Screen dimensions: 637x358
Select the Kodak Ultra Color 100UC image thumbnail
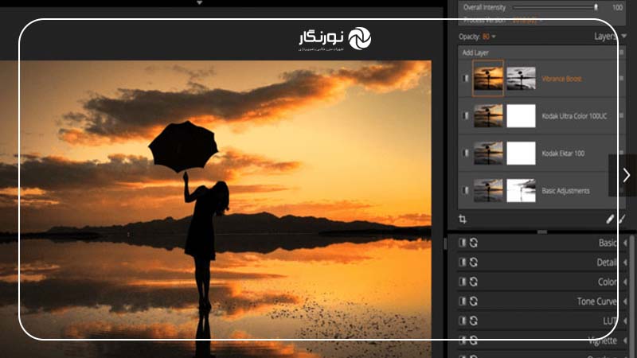coord(488,115)
